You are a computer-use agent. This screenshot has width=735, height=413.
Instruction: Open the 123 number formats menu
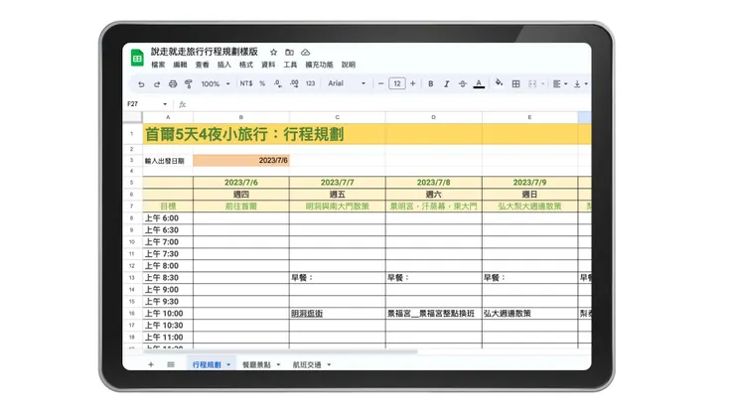[x=310, y=83]
